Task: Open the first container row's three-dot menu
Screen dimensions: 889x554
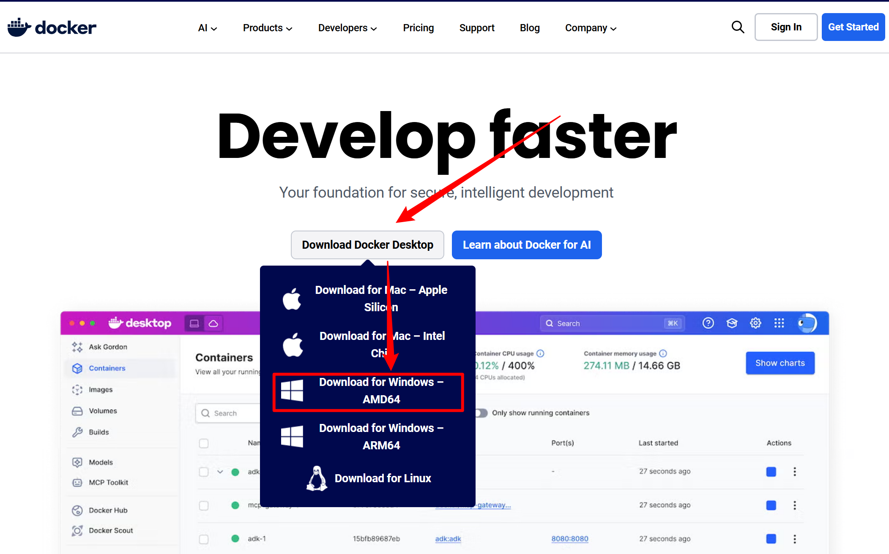Action: point(795,472)
